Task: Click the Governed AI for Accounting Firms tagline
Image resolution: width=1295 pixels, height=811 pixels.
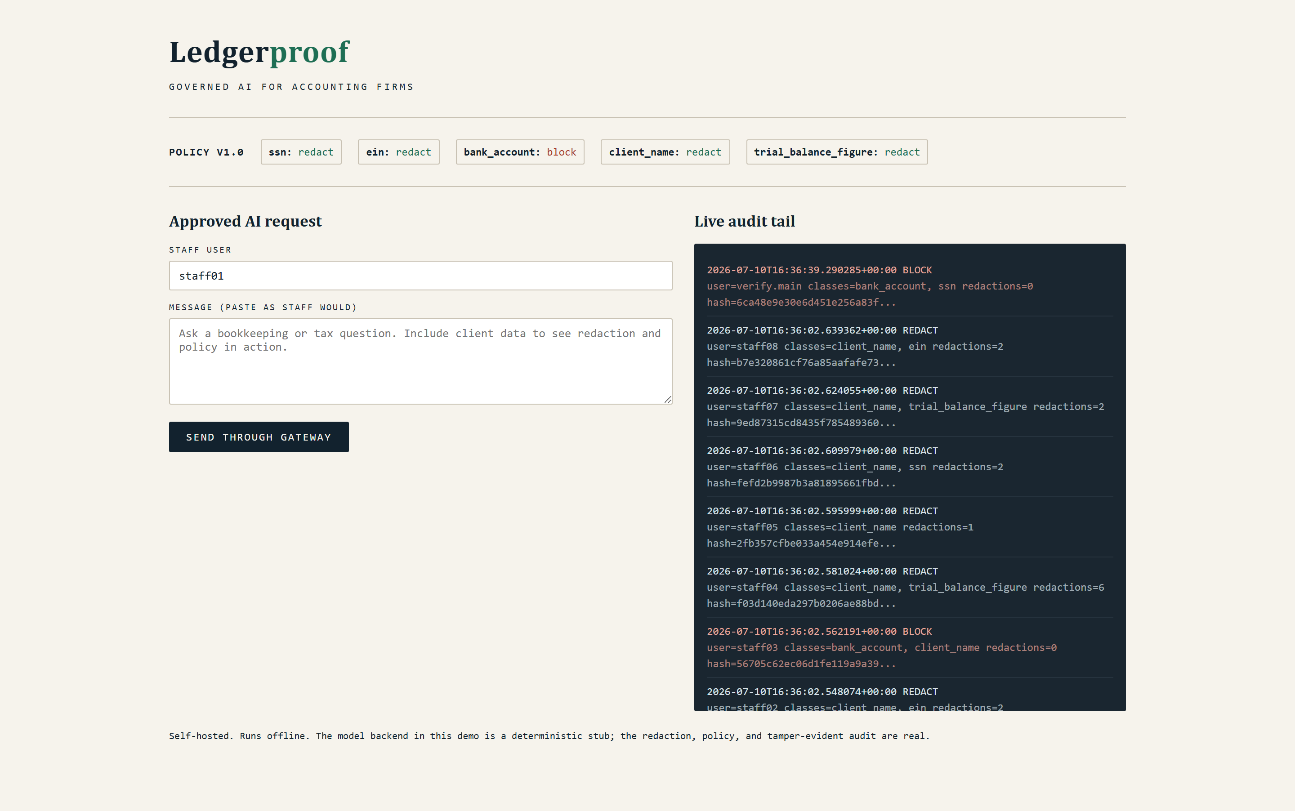Action: (291, 87)
